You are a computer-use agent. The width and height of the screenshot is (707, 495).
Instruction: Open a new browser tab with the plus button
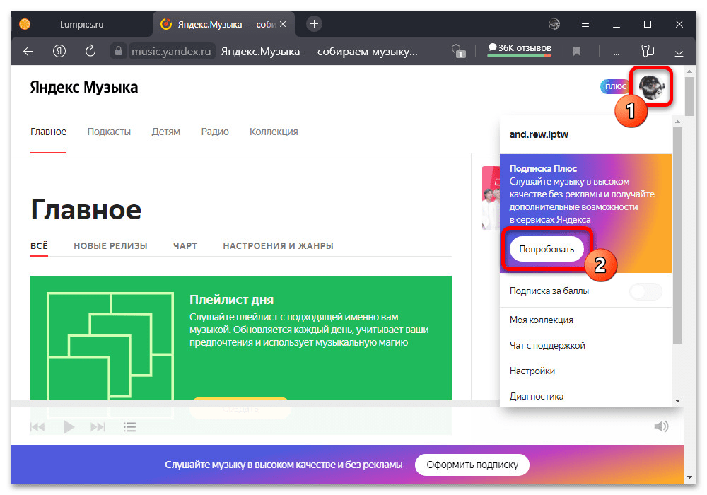(x=315, y=23)
